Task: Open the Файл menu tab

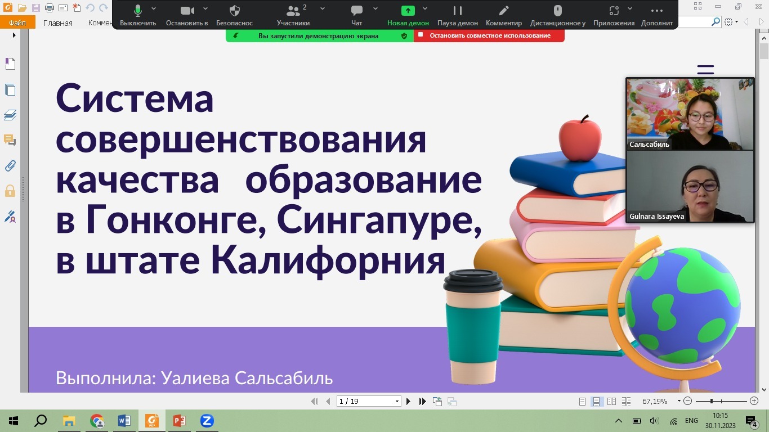Action: point(17,23)
